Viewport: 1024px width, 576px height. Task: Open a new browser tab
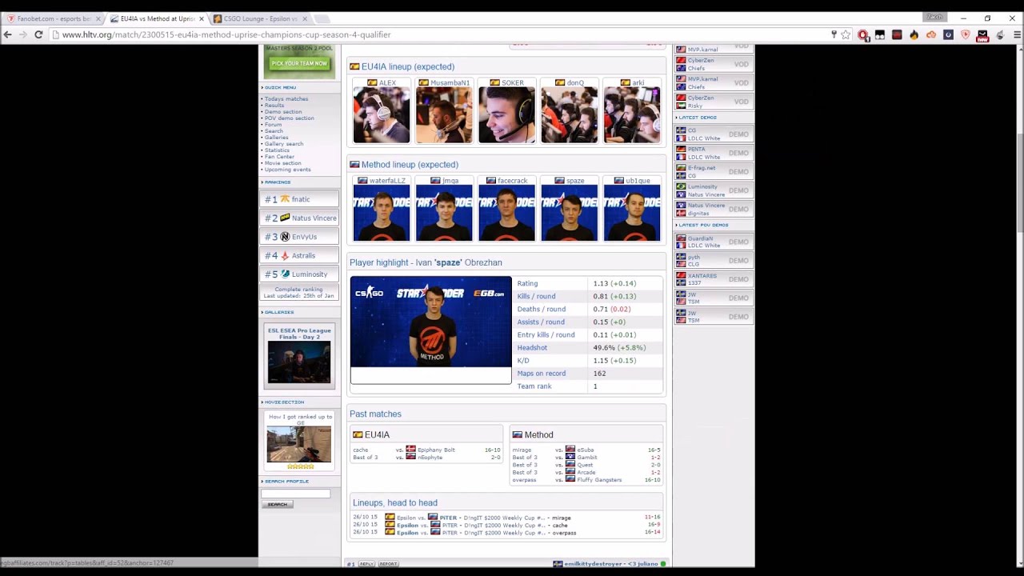[x=322, y=18]
